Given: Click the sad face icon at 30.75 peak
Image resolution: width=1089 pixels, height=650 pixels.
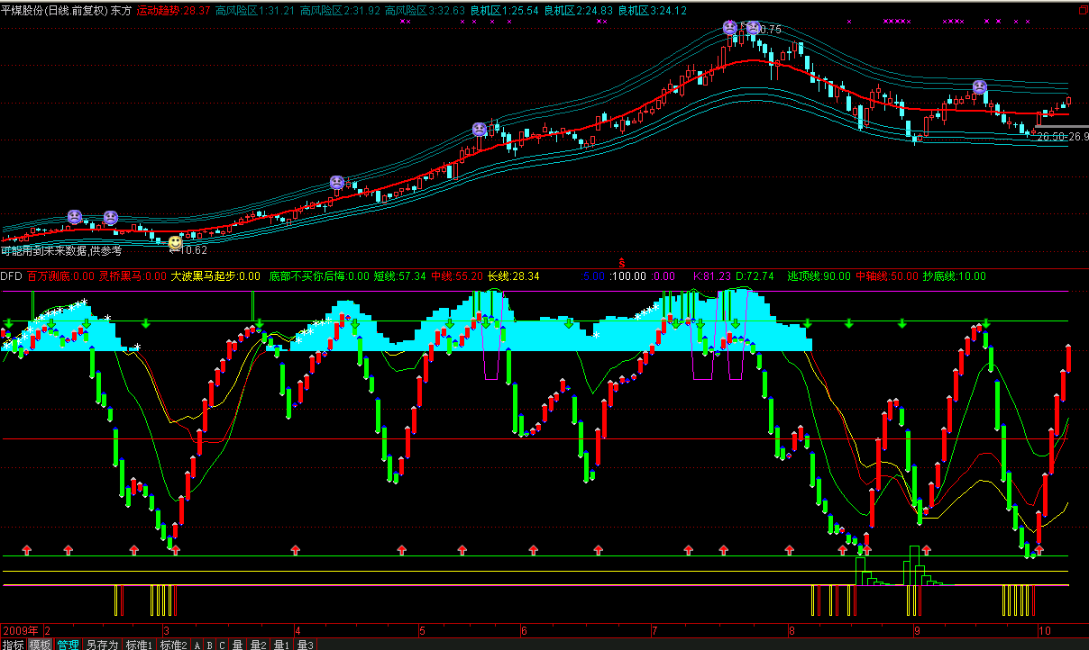Looking at the screenshot, I should pos(753,28).
